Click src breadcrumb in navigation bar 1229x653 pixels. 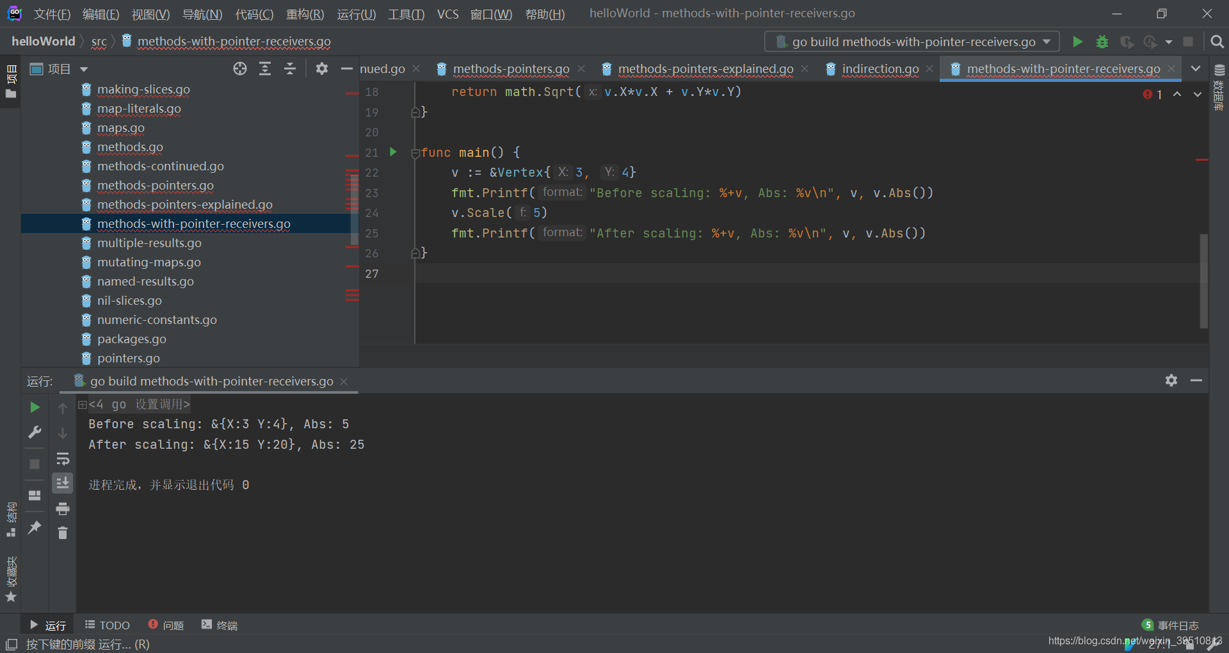pyautogui.click(x=99, y=42)
